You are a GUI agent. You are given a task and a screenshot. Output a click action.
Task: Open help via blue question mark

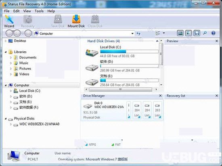[213, 33]
